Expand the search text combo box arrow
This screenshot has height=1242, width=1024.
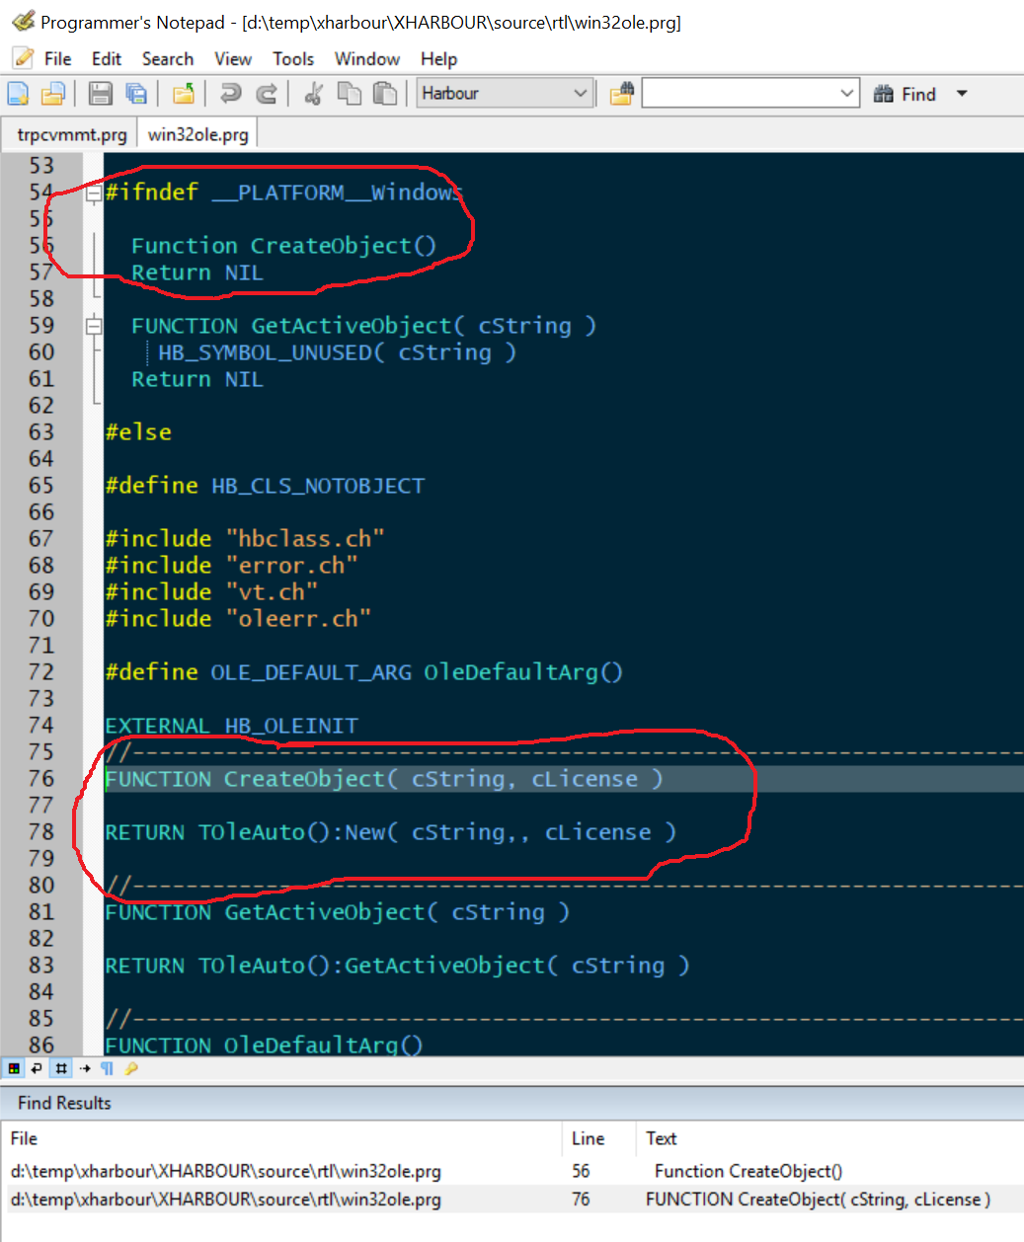(x=847, y=94)
